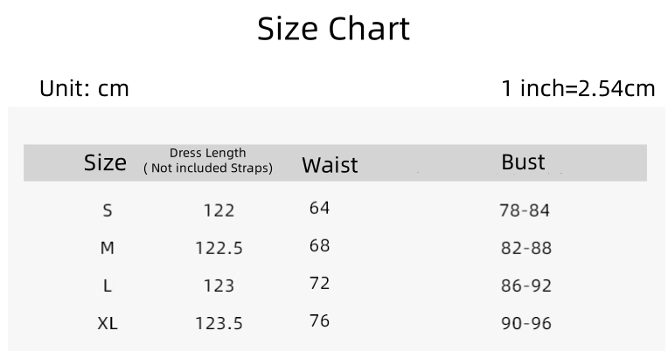Image resolution: width=668 pixels, height=351 pixels.
Task: Click the "Unit: cm" label
Action: pos(84,88)
